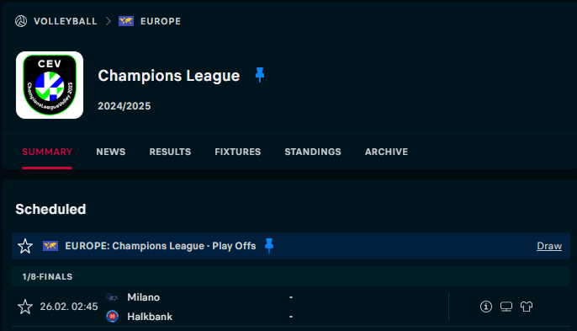Open the Archive tab
Screen dimensions: 577x331
tap(386, 152)
